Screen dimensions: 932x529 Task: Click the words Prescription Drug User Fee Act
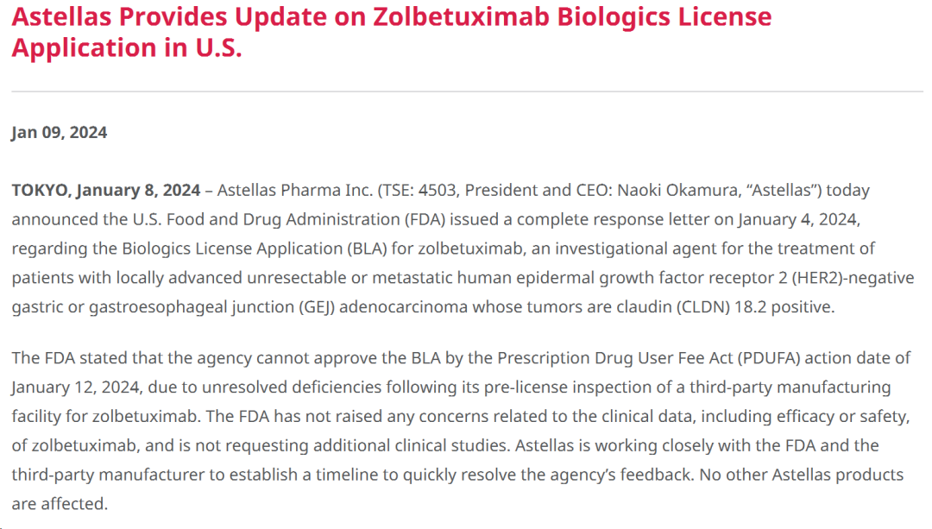click(615, 358)
